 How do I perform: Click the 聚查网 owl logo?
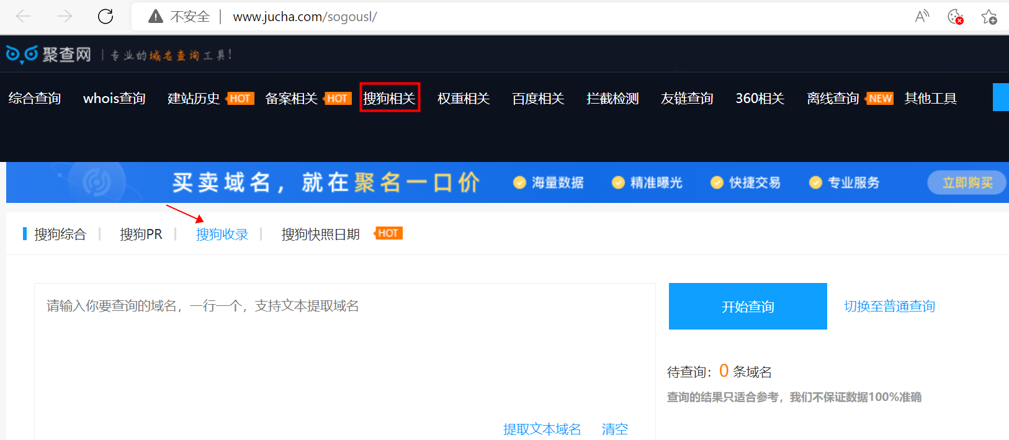48,55
